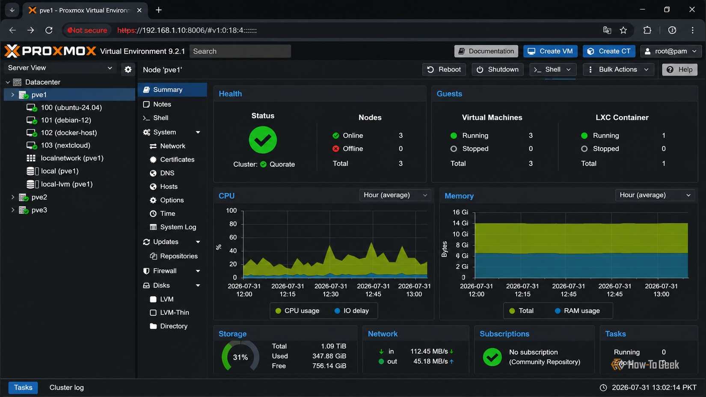Open the Server View dropdown
This screenshot has height=397, width=706.
[x=60, y=68]
